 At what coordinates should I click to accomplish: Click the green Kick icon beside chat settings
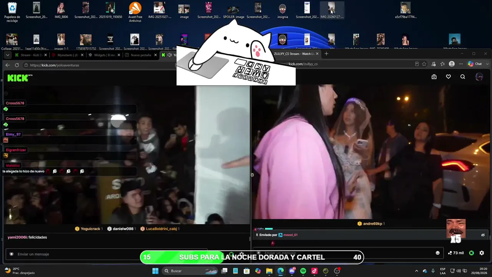[472, 253]
